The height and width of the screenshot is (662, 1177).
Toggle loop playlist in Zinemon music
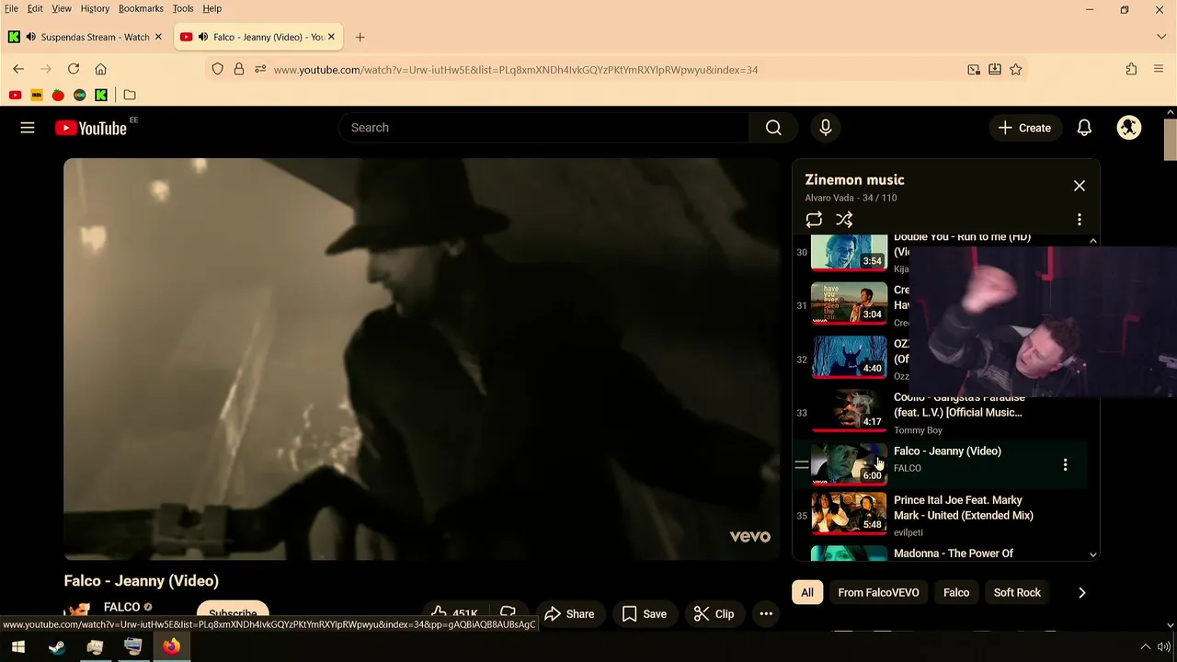(x=814, y=220)
